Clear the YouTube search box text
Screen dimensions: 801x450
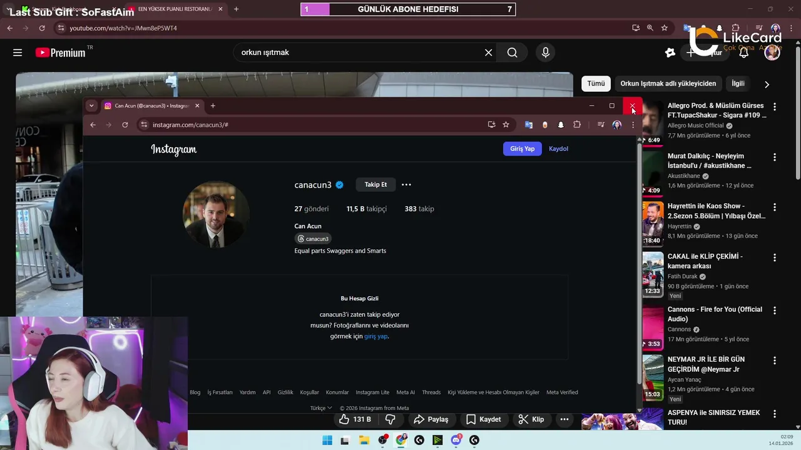pos(488,52)
